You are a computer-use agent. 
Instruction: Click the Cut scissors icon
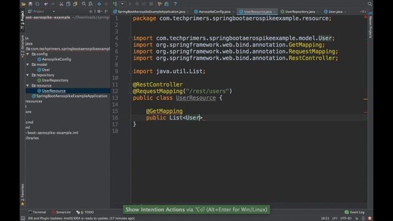click(61, 4)
